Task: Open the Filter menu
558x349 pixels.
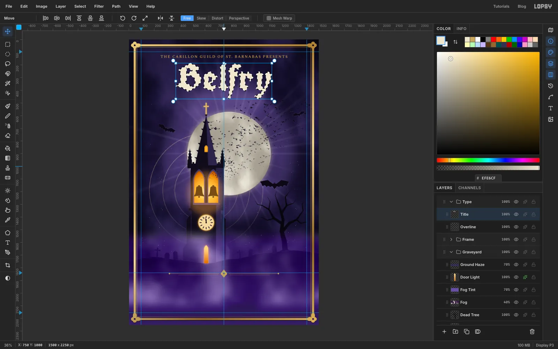Action: coord(99,6)
